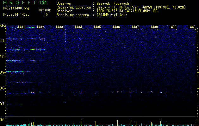Click the 0.8 frequency axis label
This screenshot has width=199, height=126.
(x=3, y=88)
